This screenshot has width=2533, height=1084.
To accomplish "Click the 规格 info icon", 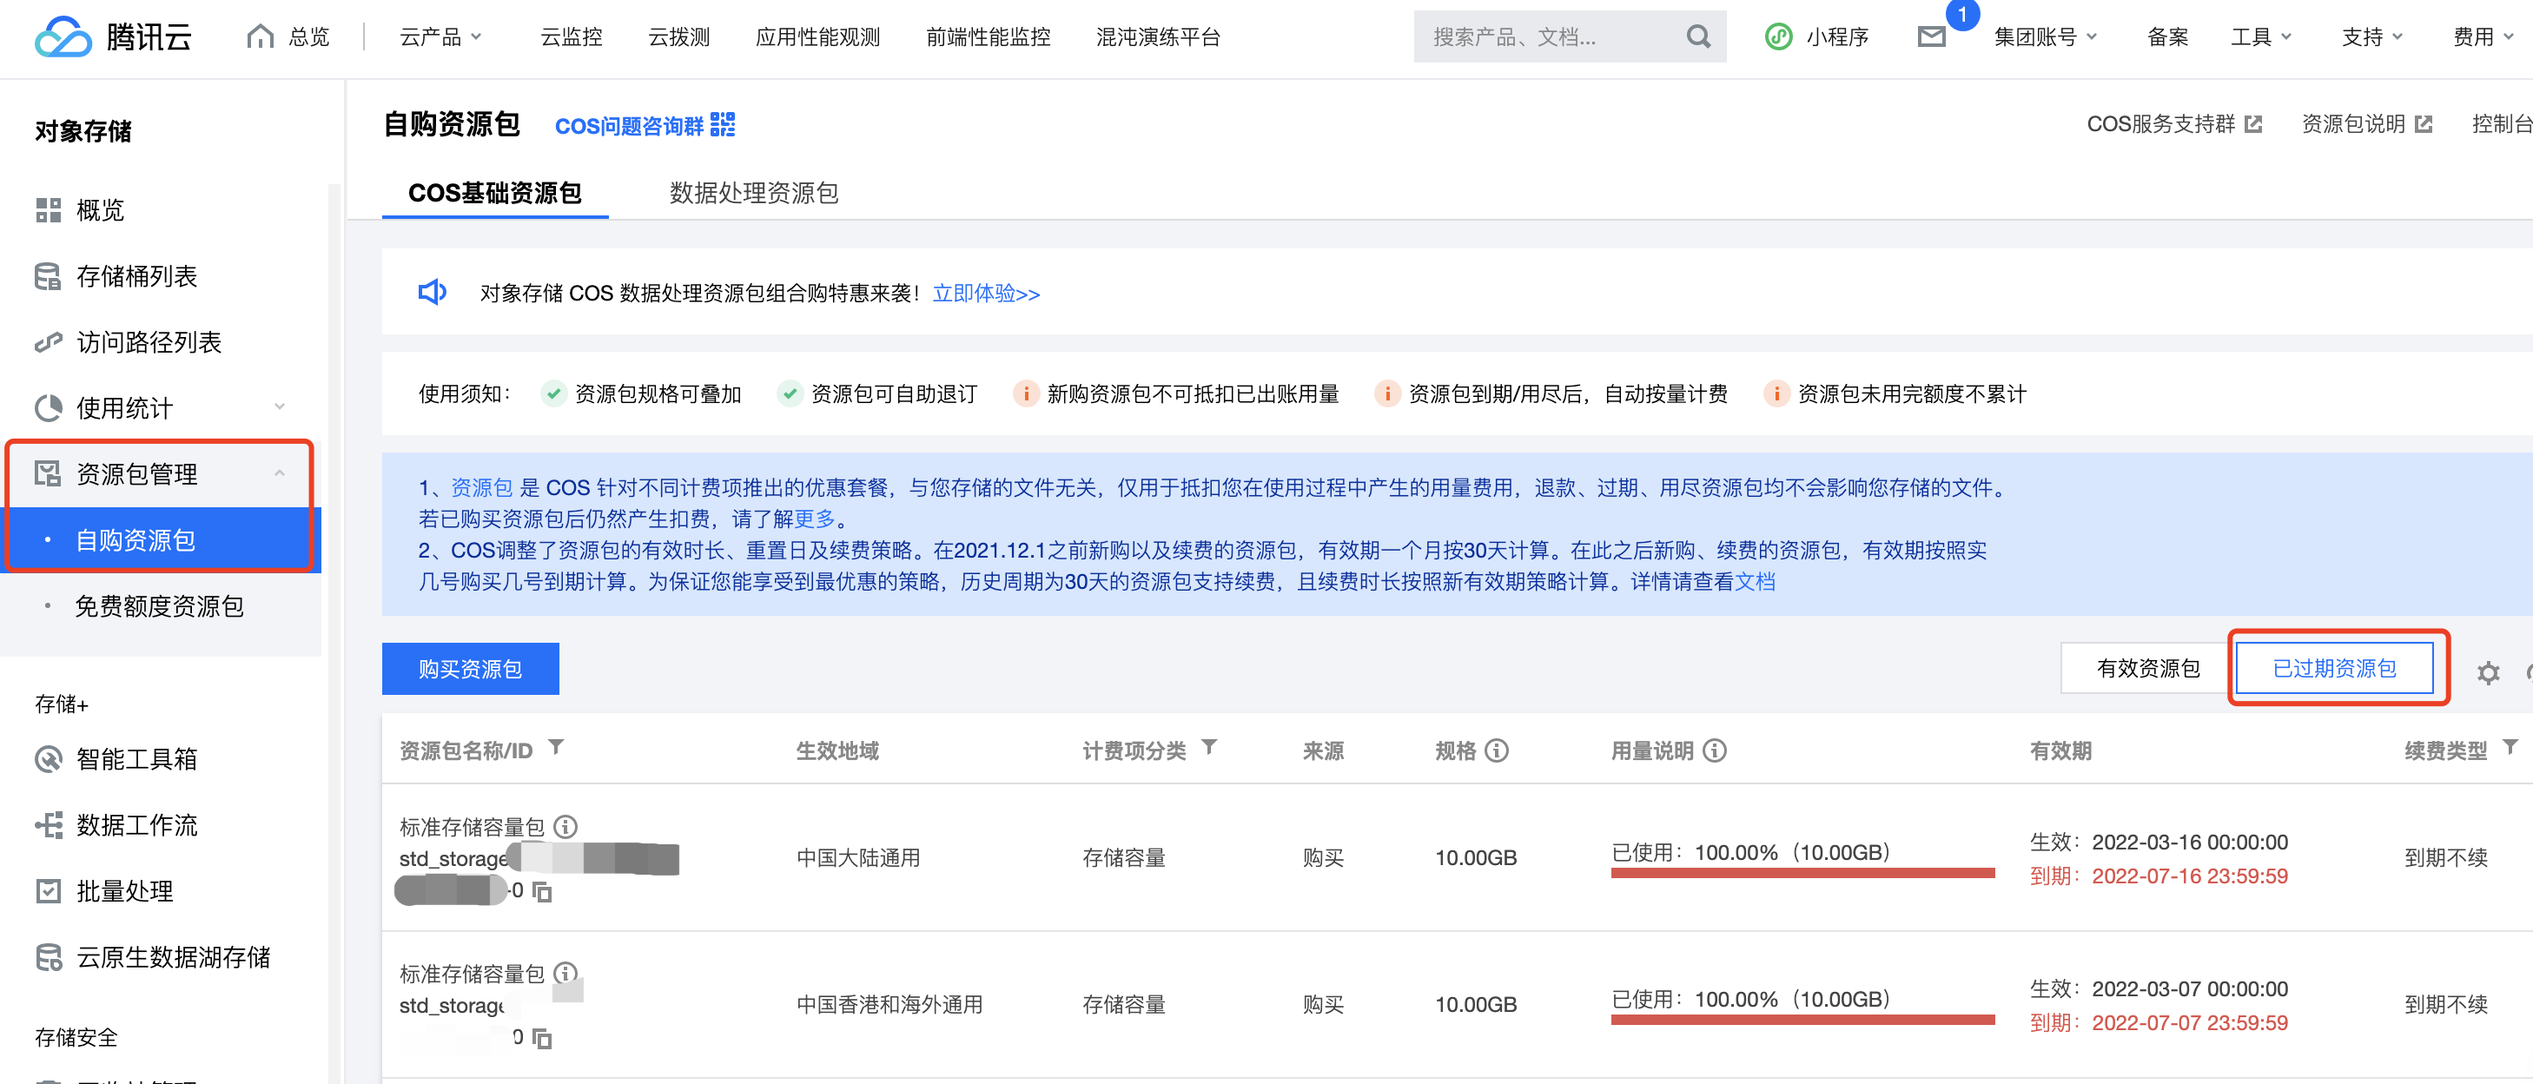I will click(x=1497, y=750).
